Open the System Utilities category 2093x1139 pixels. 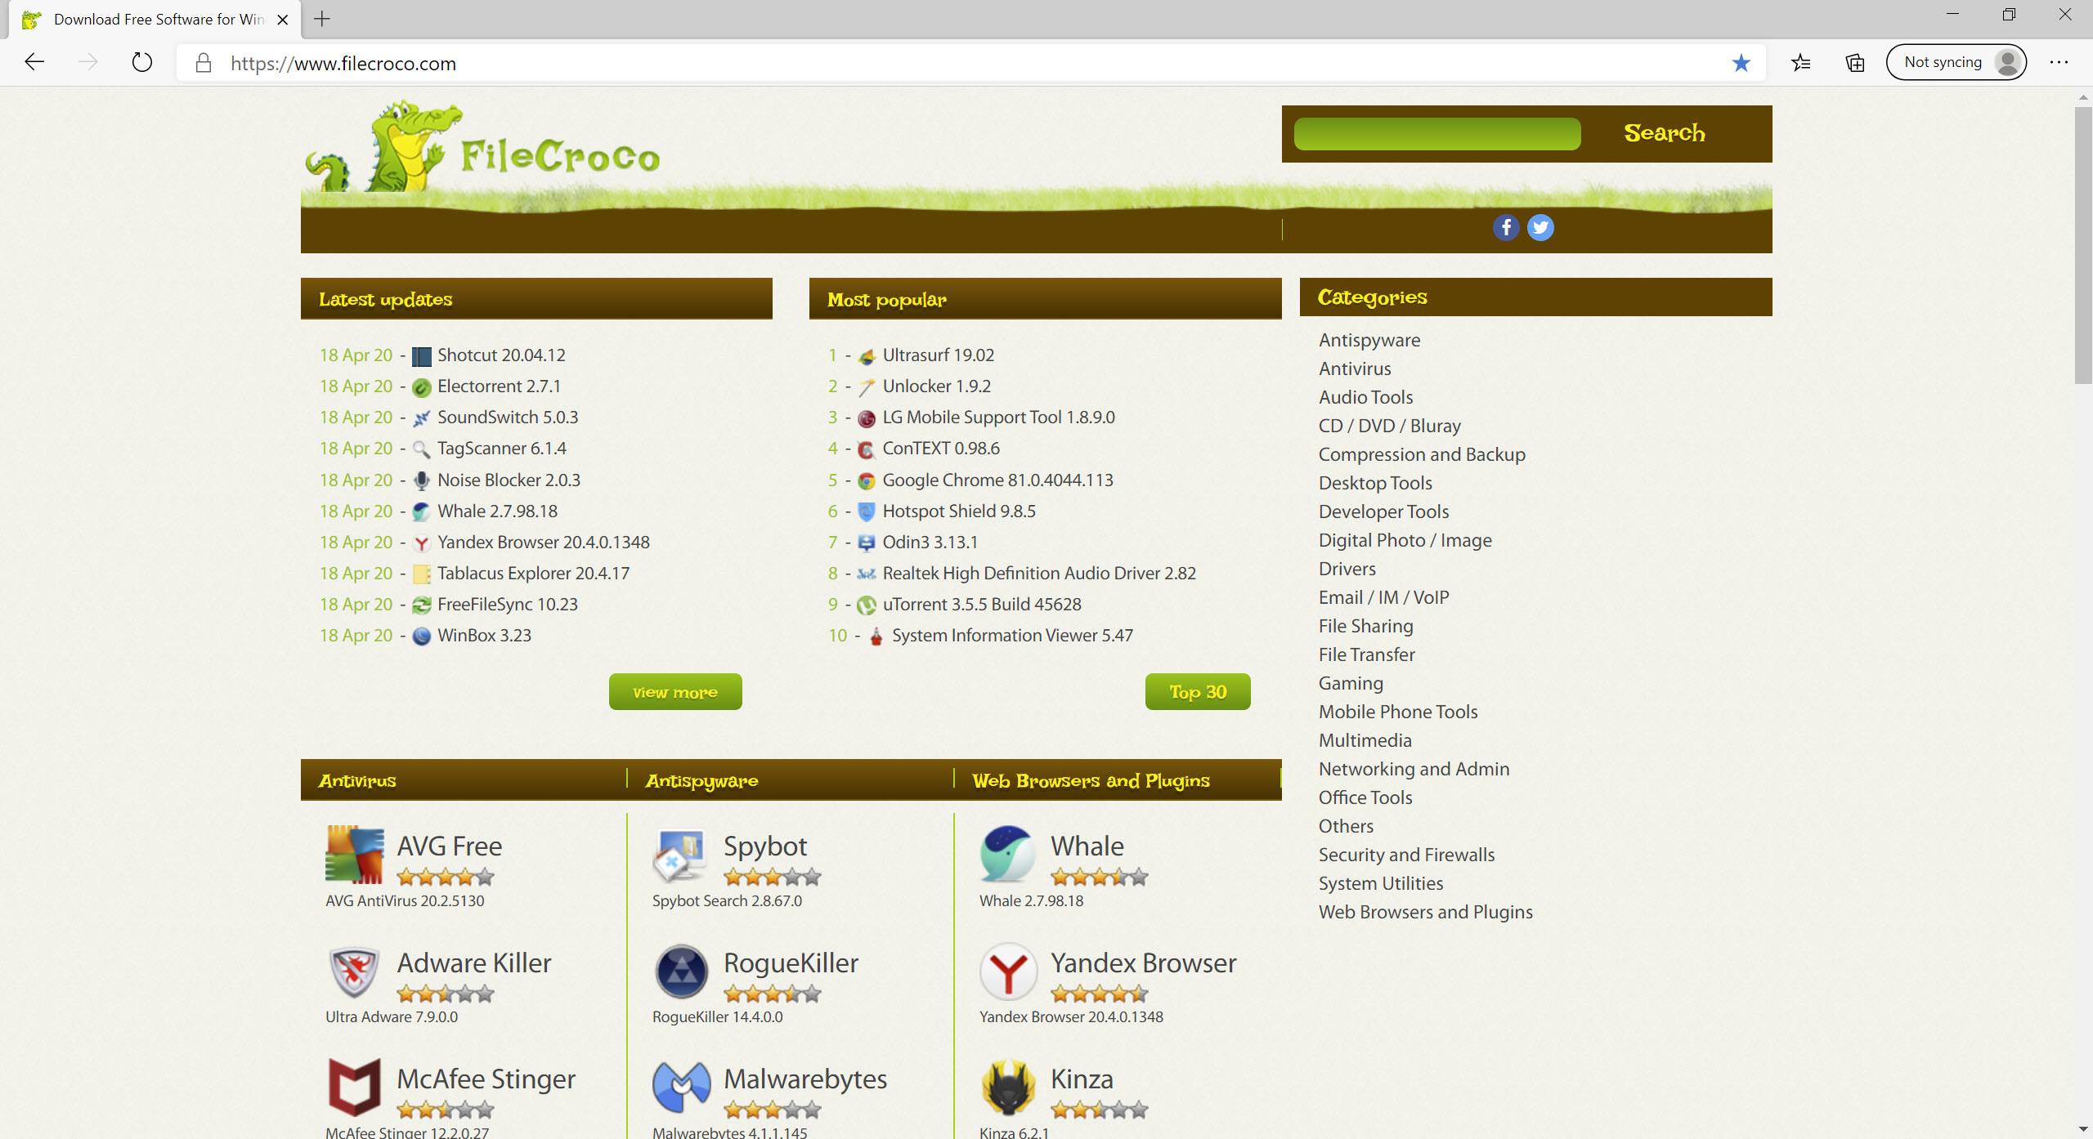pos(1381,883)
